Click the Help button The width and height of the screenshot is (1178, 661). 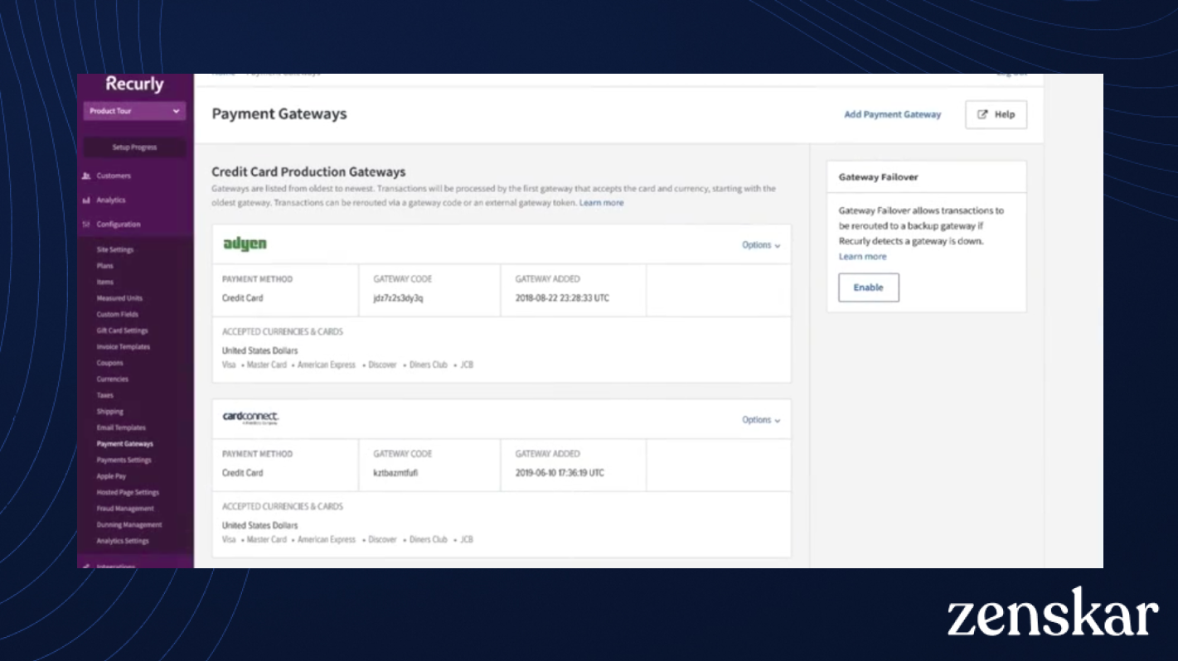tap(996, 115)
